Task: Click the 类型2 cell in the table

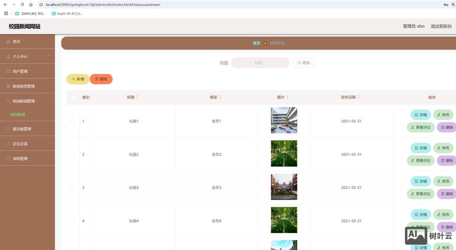Action: 216,154
